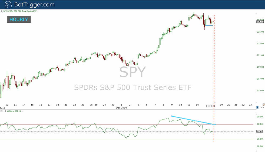
Task: Open the BotTrigger.com site title link
Action: (x=34, y=5)
